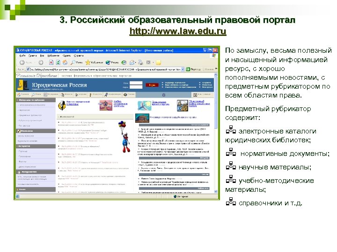The image size is (337, 252).
Task: Click the green Refresh toolbar icon
Action: tap(58, 63)
